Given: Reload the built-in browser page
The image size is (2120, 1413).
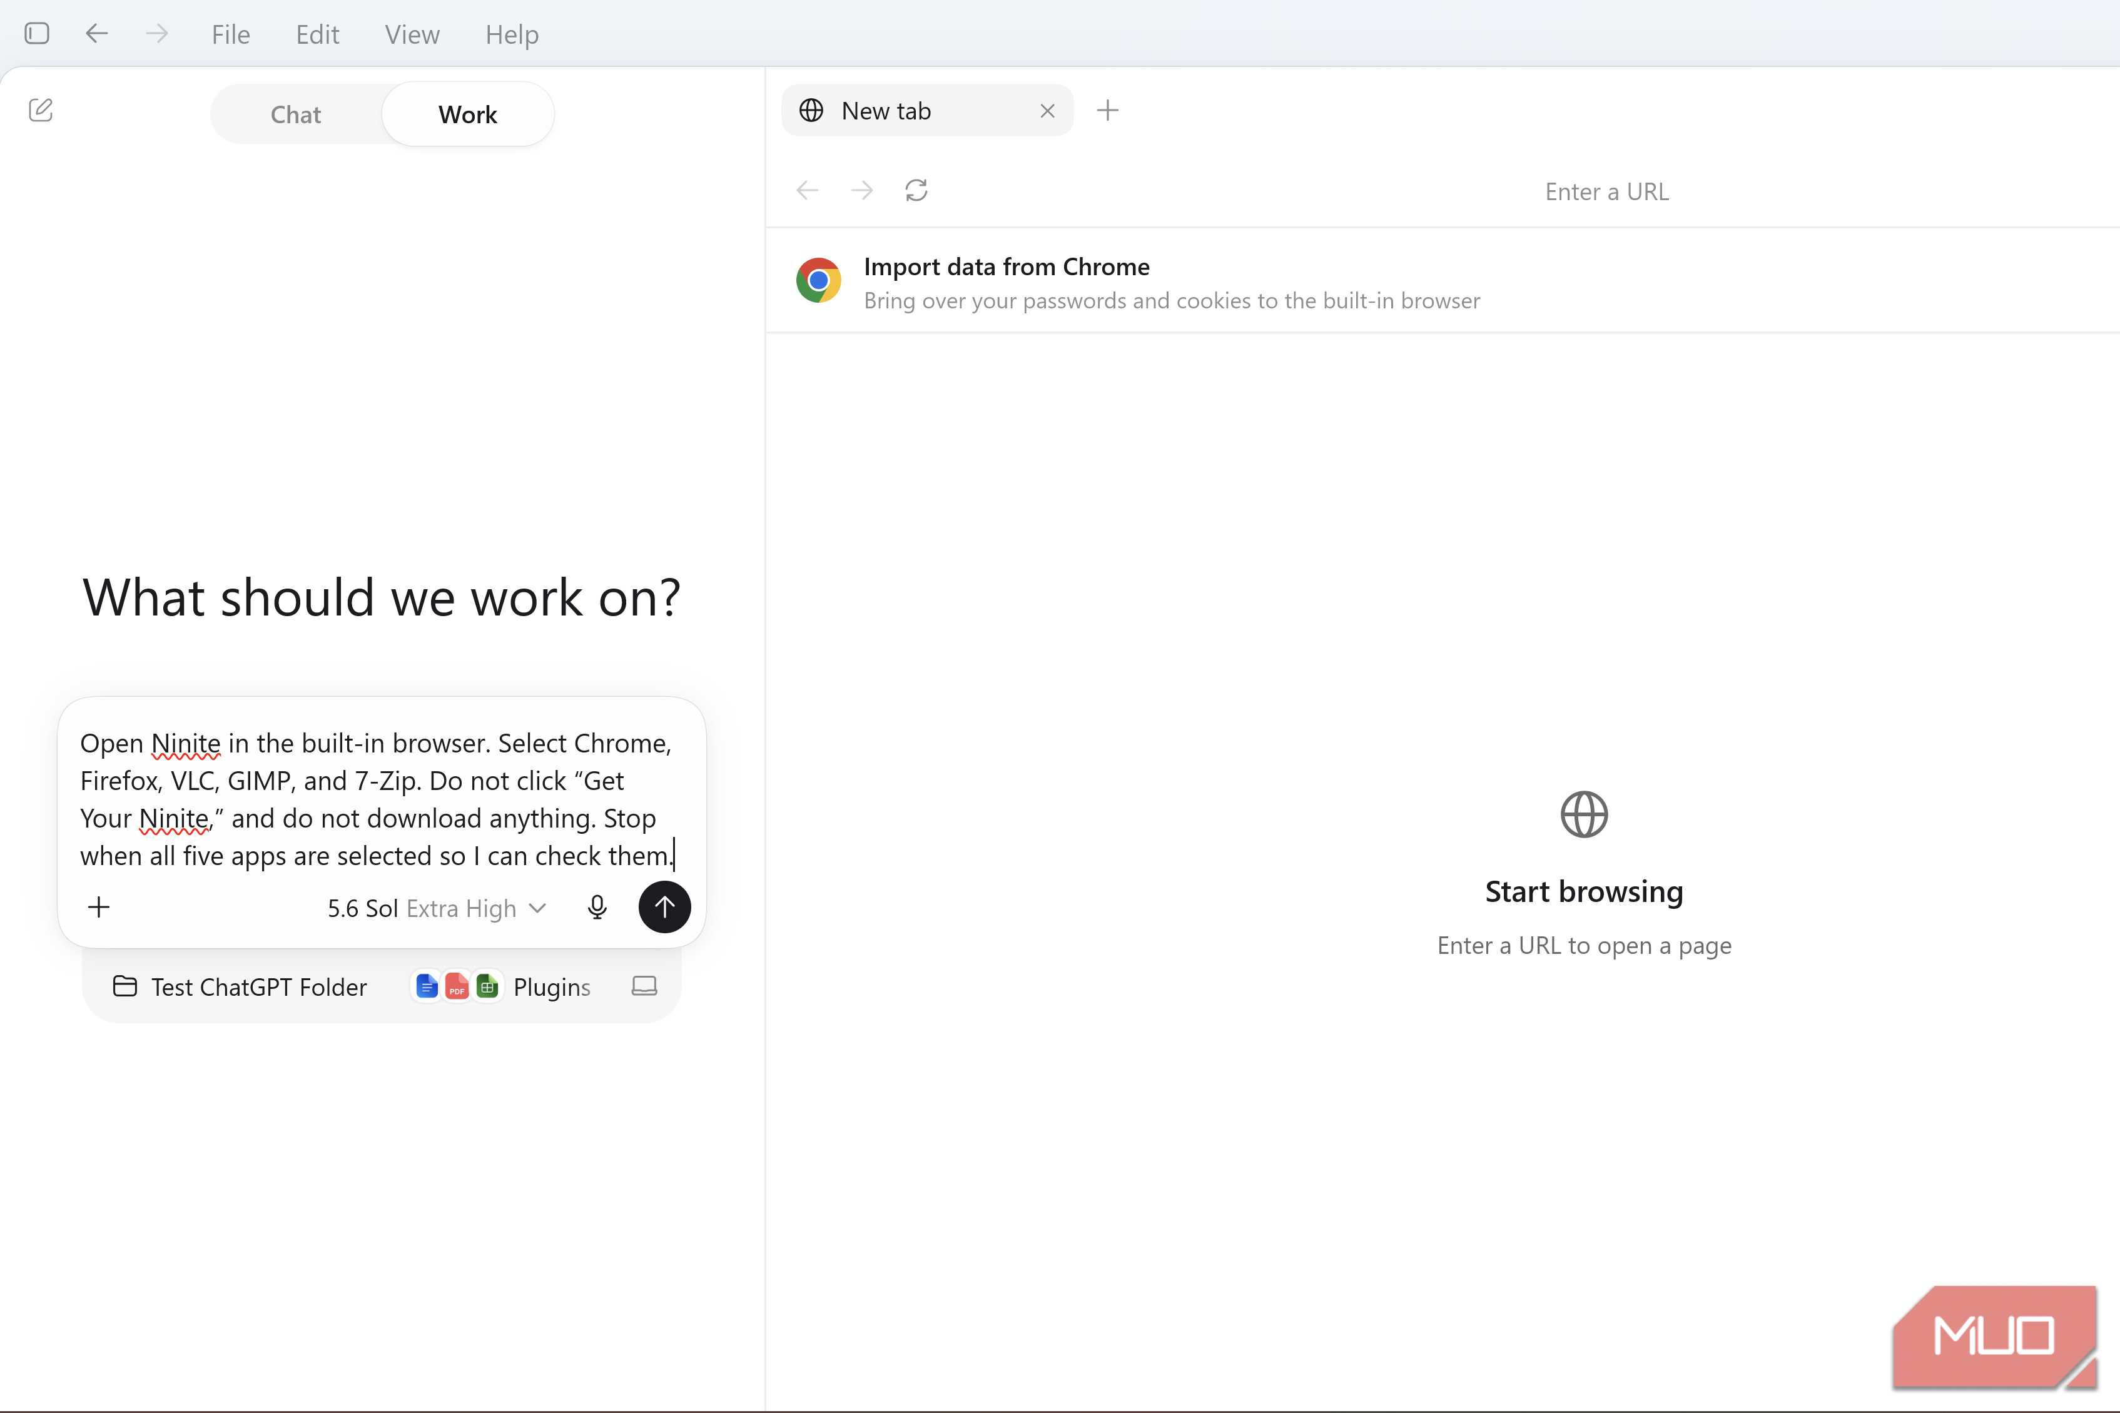Looking at the screenshot, I should [x=916, y=190].
